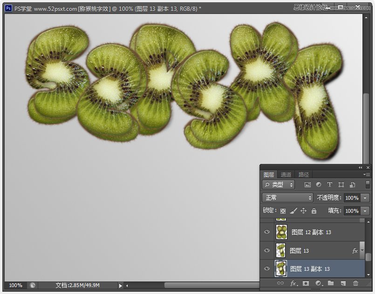The image size is (375, 294).
Task: Filter layers by type with T icon
Action: pyautogui.click(x=330, y=184)
